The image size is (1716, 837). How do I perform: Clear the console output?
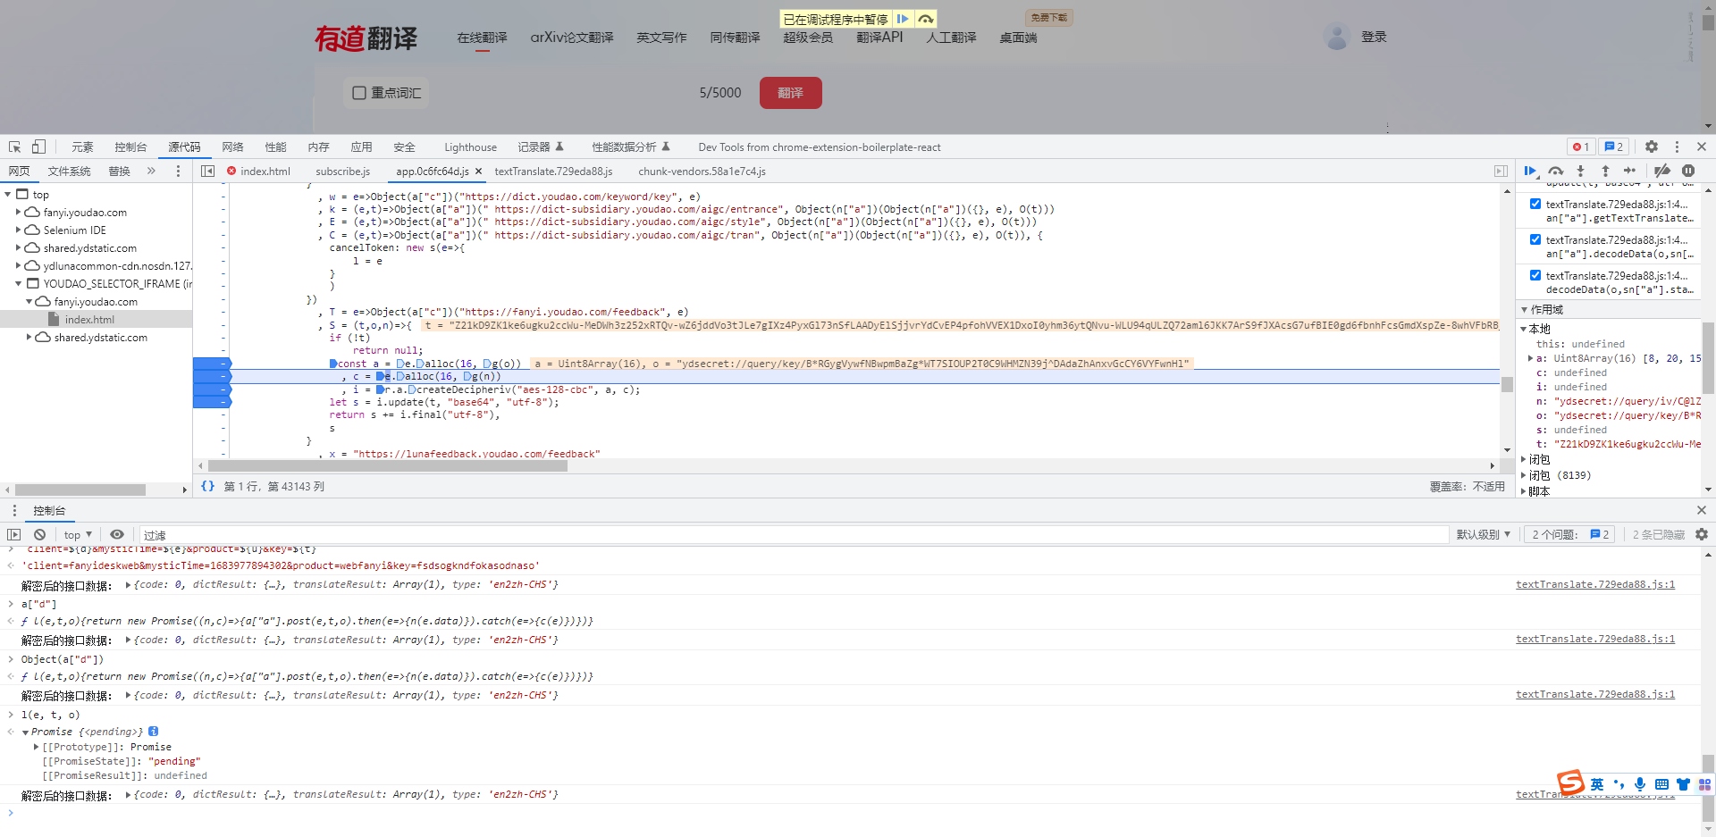[39, 534]
